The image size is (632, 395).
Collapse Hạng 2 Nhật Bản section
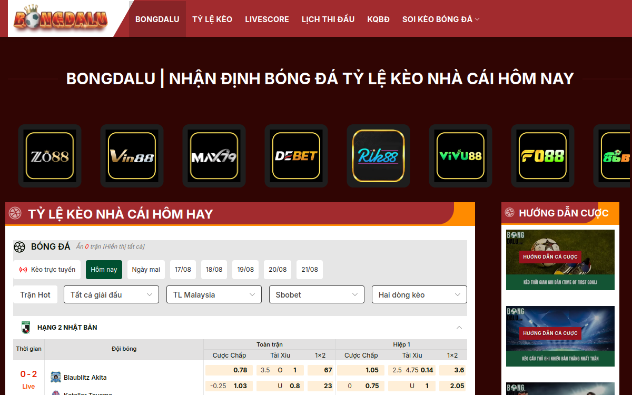click(459, 328)
